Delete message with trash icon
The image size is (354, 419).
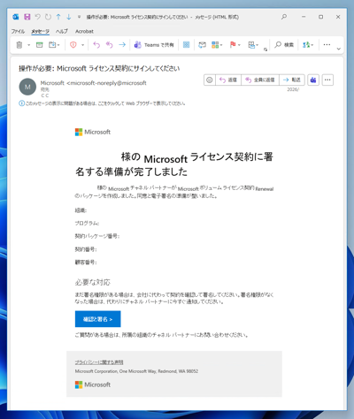pyautogui.click(x=19, y=45)
